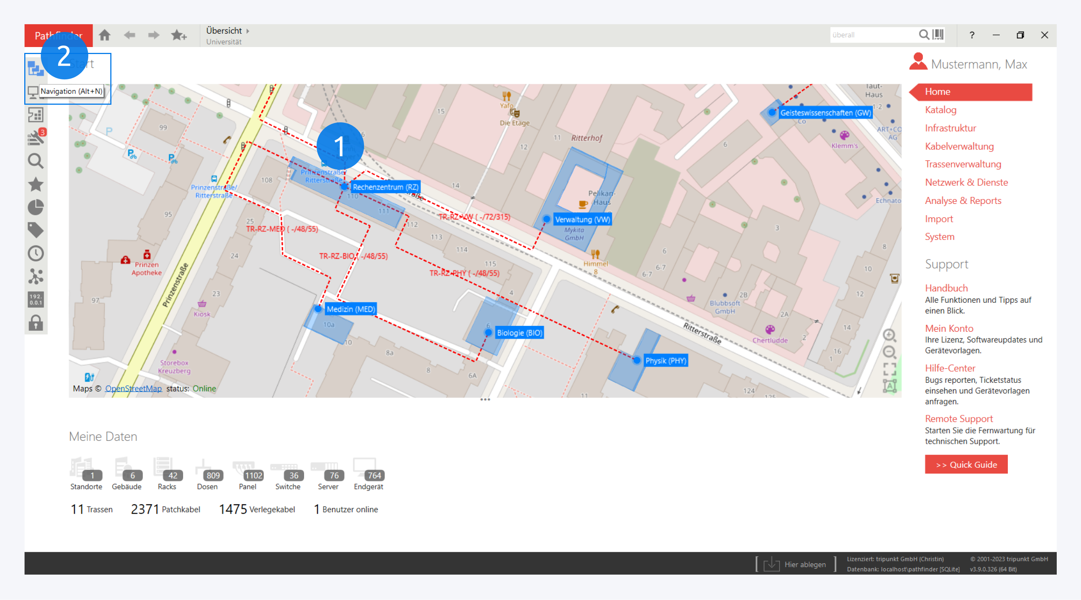Click the map panel resize dots handle
Viewport: 1081px width, 600px height.
click(485, 400)
